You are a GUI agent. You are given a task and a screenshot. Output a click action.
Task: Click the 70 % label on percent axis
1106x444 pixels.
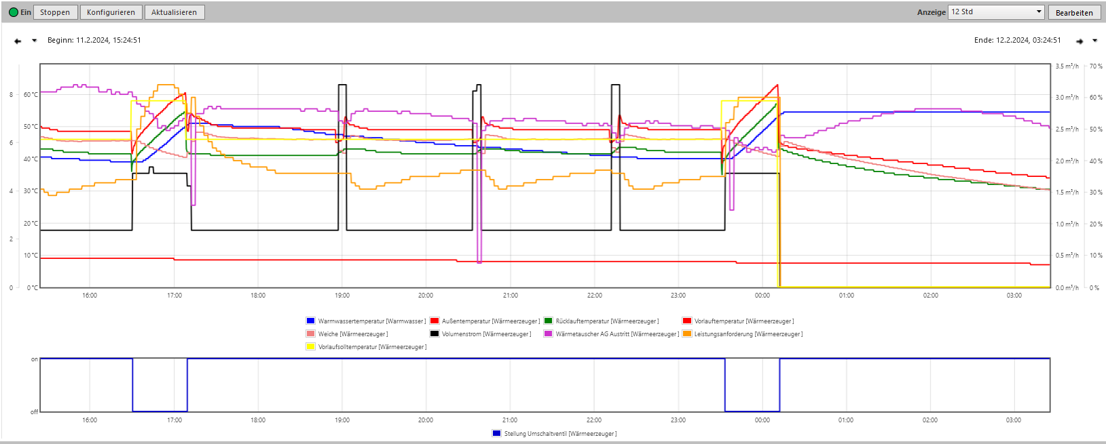pos(1096,66)
